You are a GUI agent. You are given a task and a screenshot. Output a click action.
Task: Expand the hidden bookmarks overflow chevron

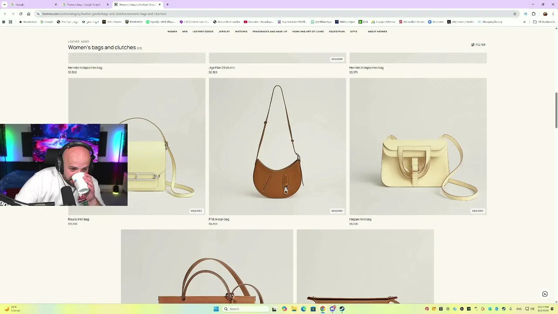[524, 22]
